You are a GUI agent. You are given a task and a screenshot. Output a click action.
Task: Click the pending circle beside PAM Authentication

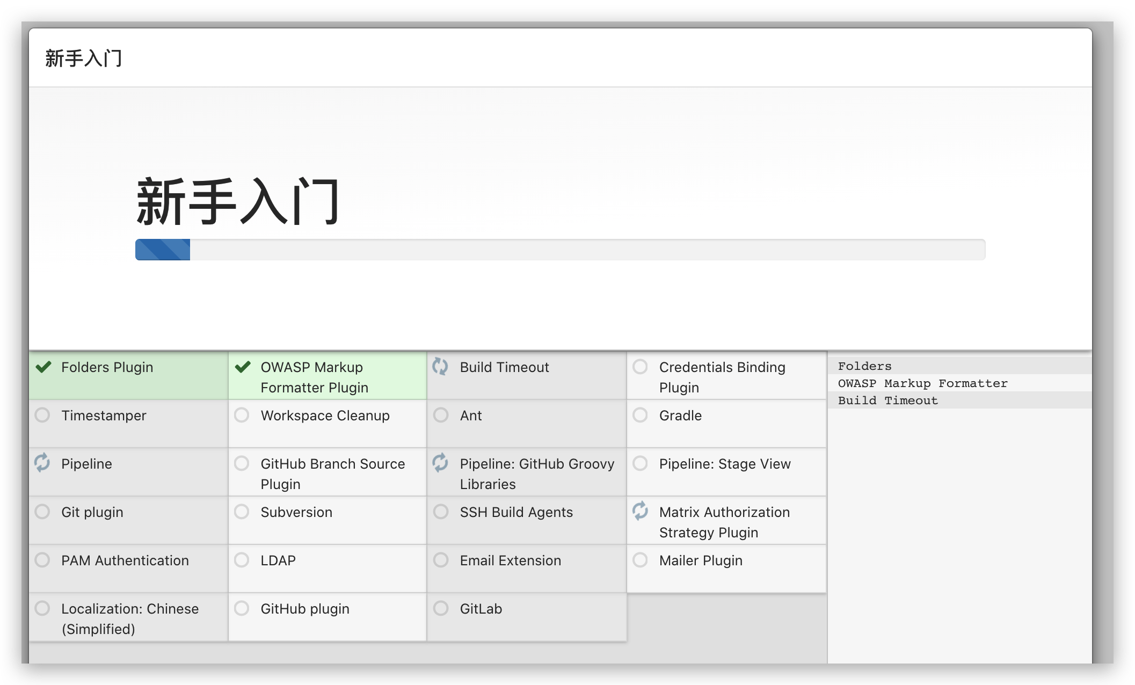(42, 560)
